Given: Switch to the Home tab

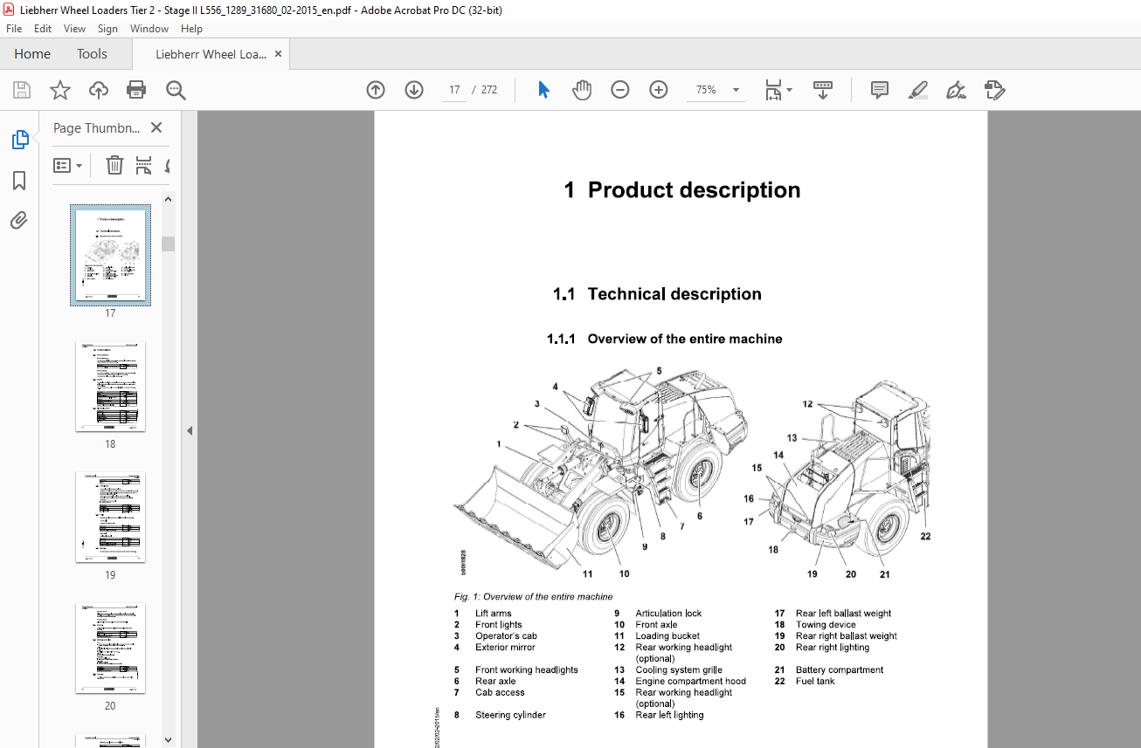Looking at the screenshot, I should pyautogui.click(x=32, y=54).
